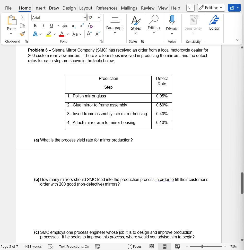Open the Help tab

click(176, 8)
